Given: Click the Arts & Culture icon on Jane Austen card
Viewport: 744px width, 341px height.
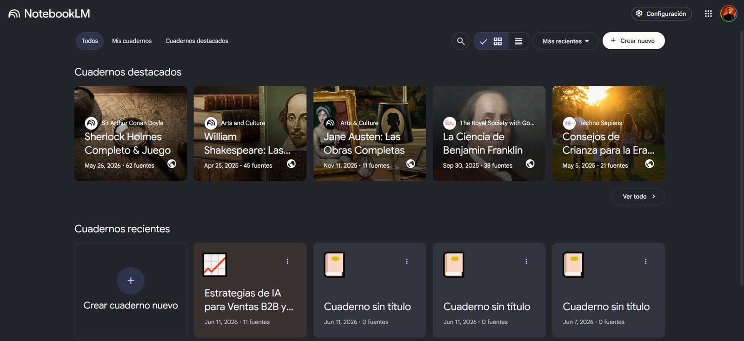Looking at the screenshot, I should click(x=330, y=123).
